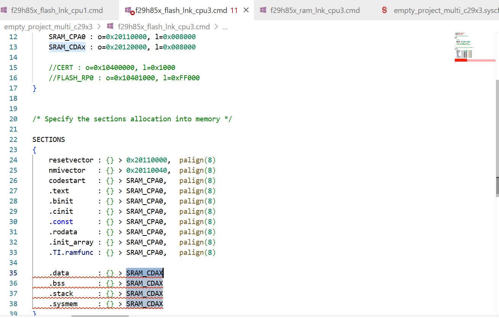The height and width of the screenshot is (318, 499).
Task: Open the empty_project_multi_c29x3 breadcrumb folder
Action: pyautogui.click(x=48, y=27)
